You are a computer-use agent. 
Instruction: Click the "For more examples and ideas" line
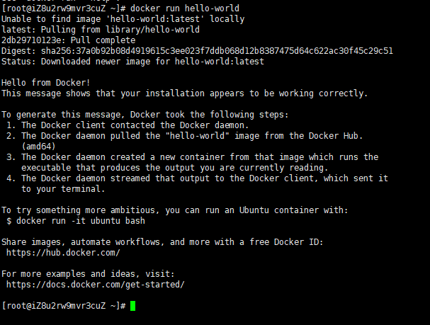pos(87,273)
